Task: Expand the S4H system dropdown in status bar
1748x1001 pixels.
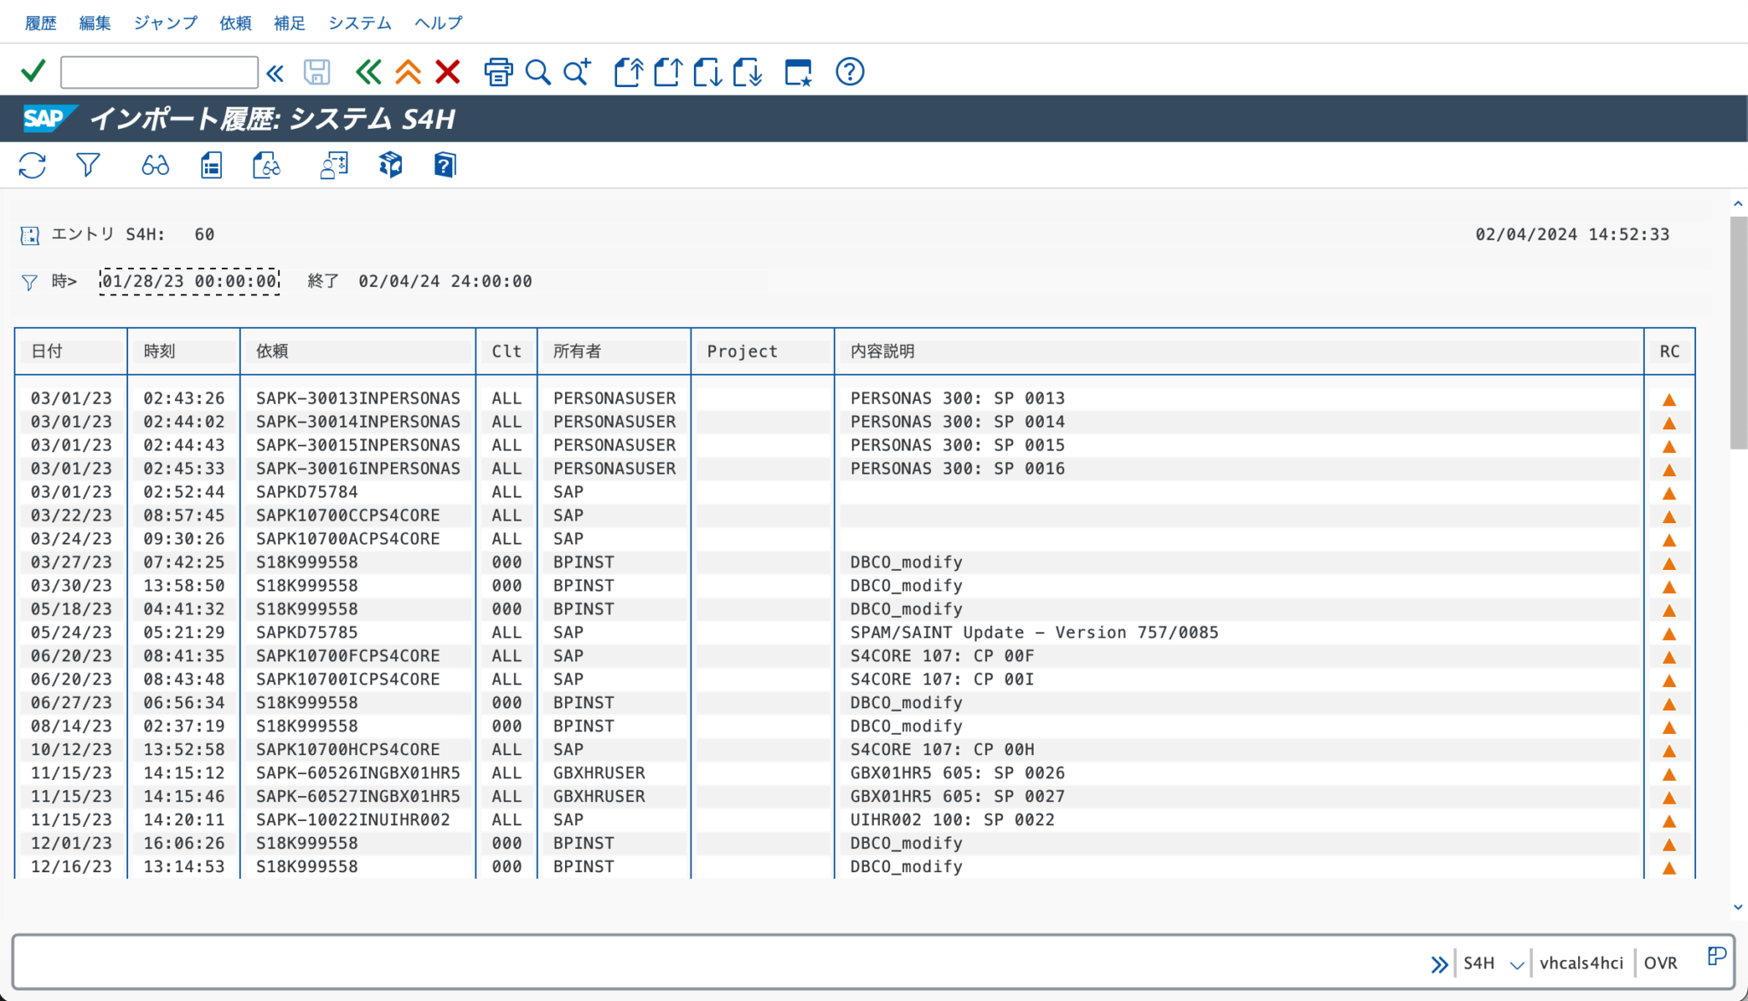Action: 1516,964
